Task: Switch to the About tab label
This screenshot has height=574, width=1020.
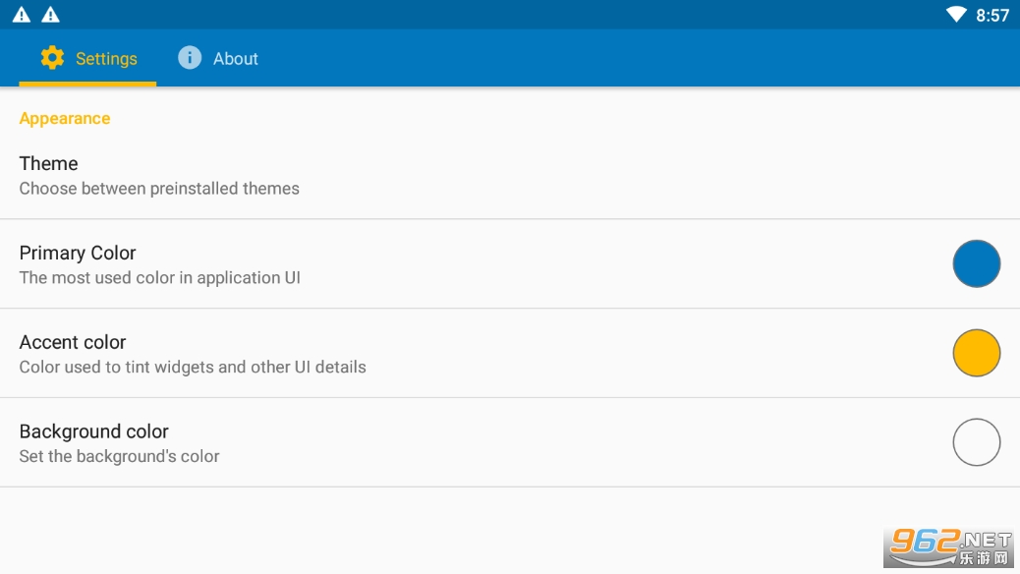Action: [x=236, y=59]
